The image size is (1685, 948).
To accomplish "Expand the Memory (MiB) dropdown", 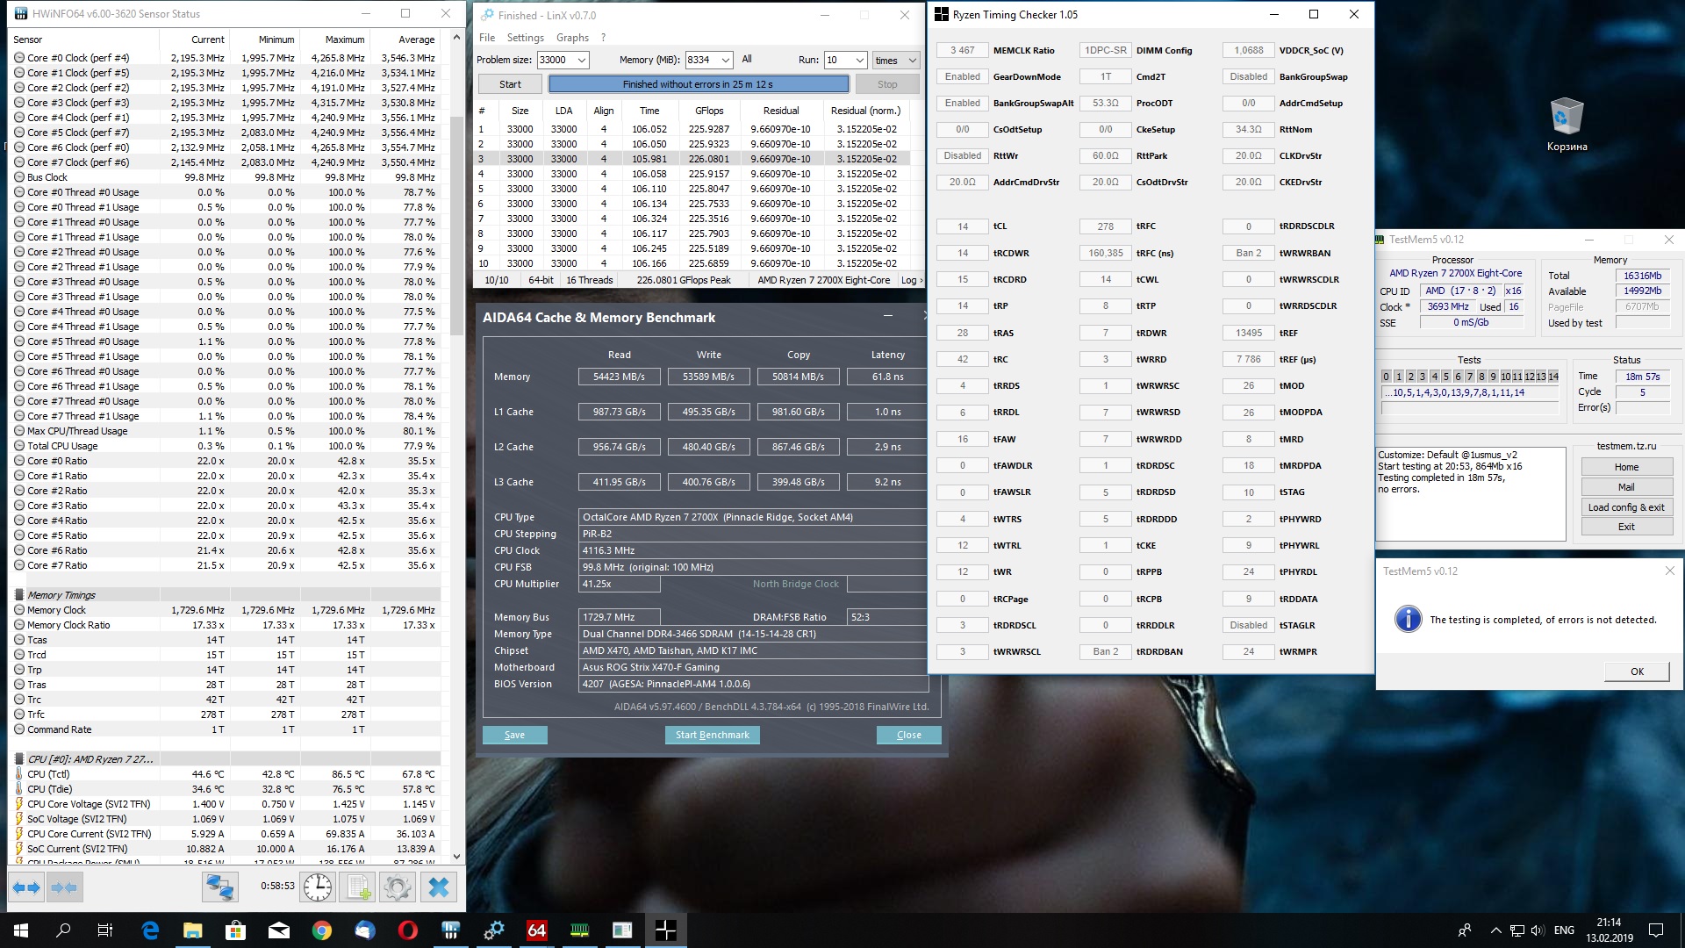I will pyautogui.click(x=725, y=61).
